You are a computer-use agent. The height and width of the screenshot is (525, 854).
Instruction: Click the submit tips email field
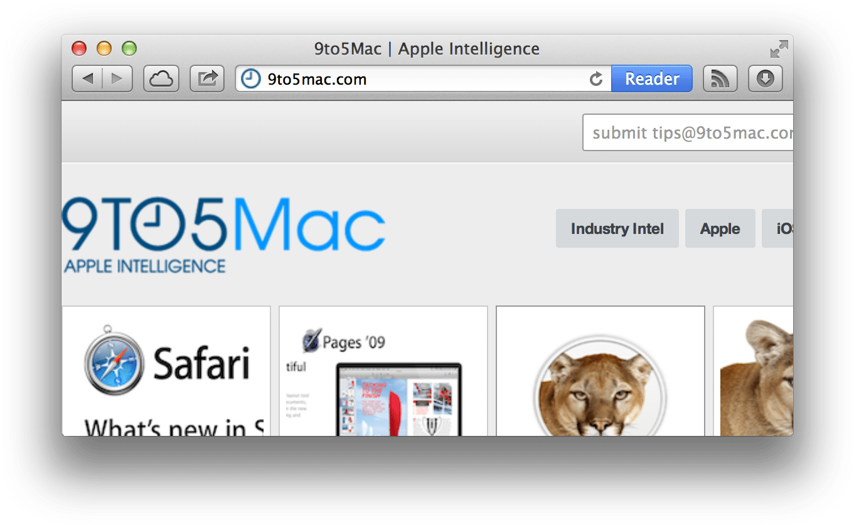(690, 132)
